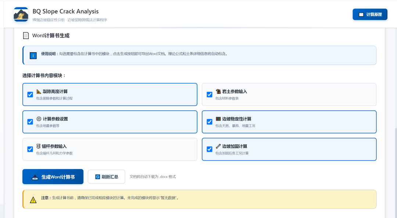
Task: Click the 包含加固后各工况计算 description
Action: pos(232,153)
